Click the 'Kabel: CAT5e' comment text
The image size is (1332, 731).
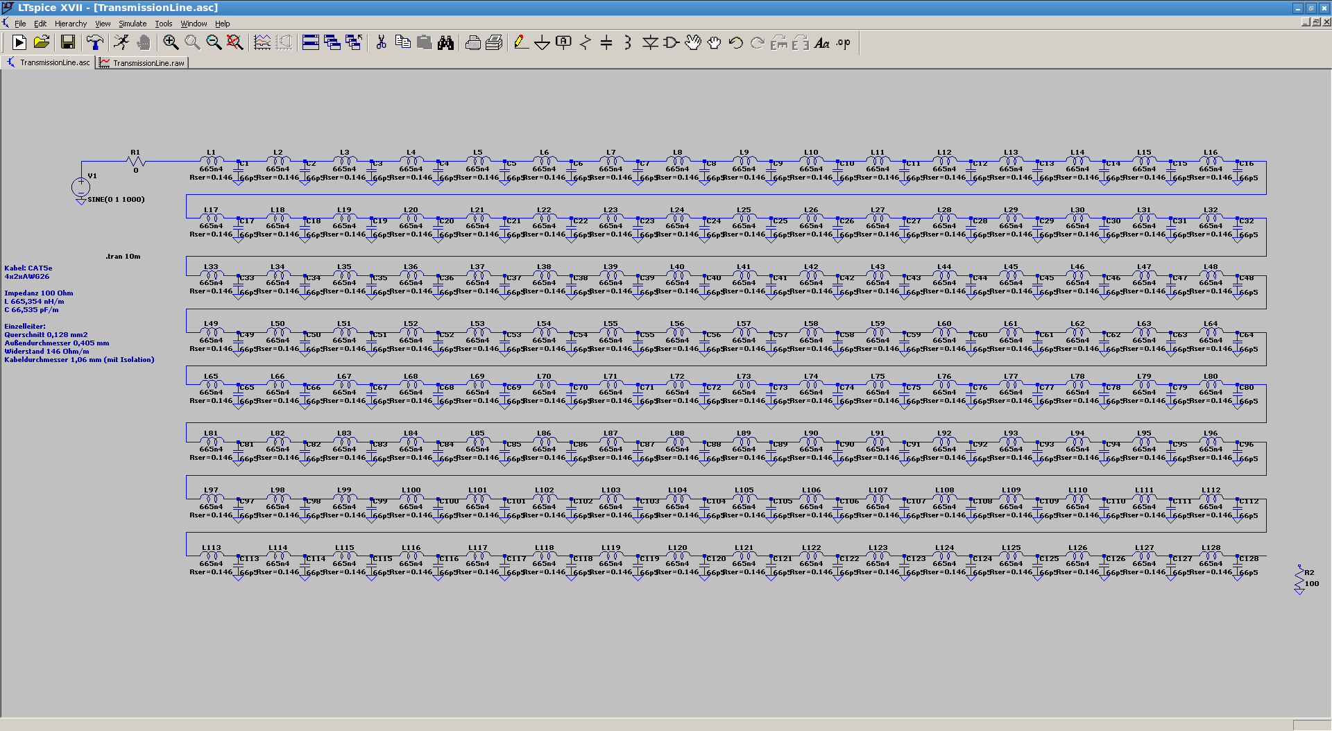(28, 268)
